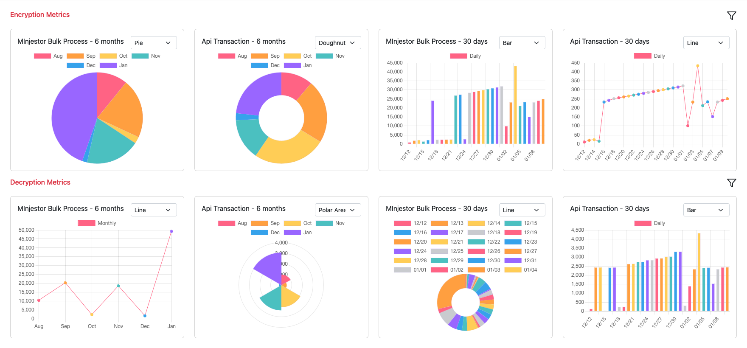
Task: Click Nov data point in Decryption monthly line
Action: coord(118,286)
